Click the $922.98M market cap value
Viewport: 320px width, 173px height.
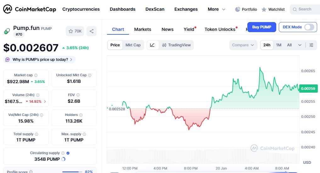(x=18, y=82)
